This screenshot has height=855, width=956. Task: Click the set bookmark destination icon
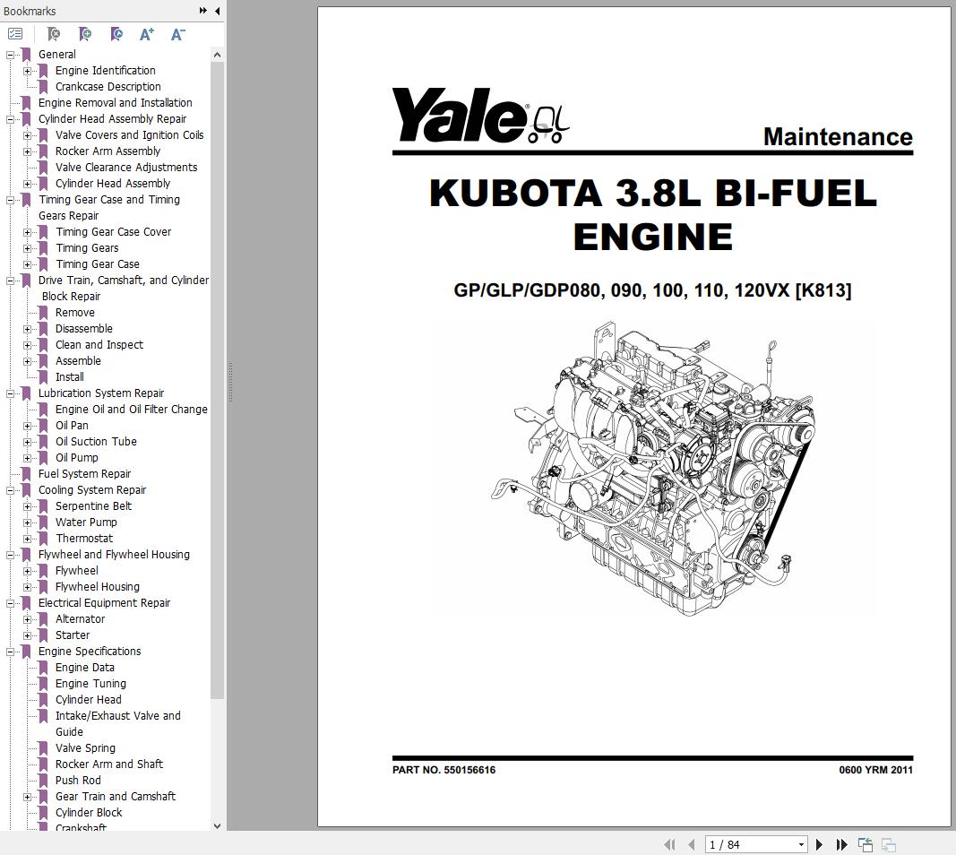point(116,35)
